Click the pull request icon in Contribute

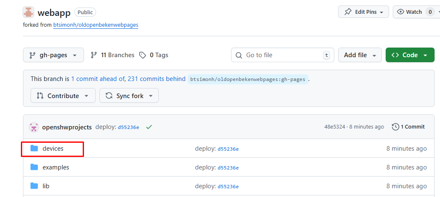click(x=40, y=96)
